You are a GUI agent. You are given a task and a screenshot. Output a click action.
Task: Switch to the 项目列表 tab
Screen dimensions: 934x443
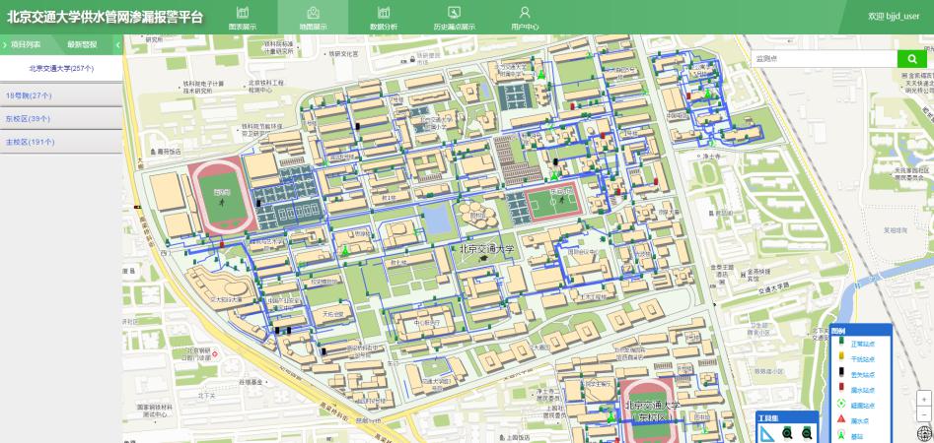26,44
